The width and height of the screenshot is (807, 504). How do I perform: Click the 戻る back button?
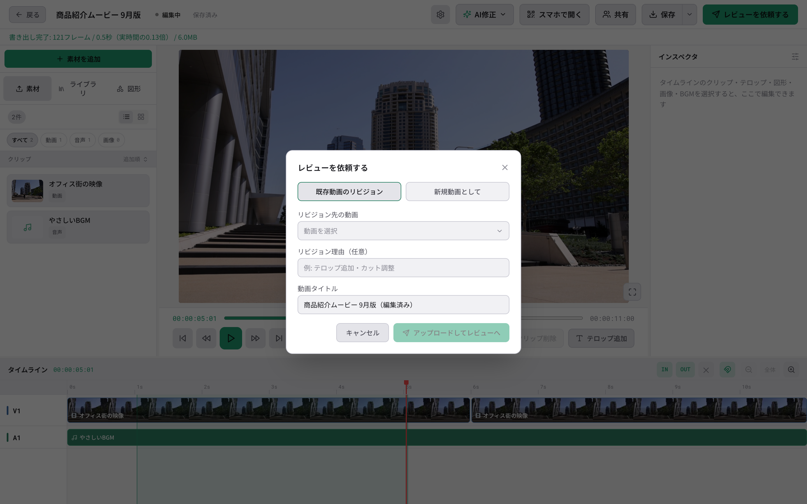click(27, 15)
